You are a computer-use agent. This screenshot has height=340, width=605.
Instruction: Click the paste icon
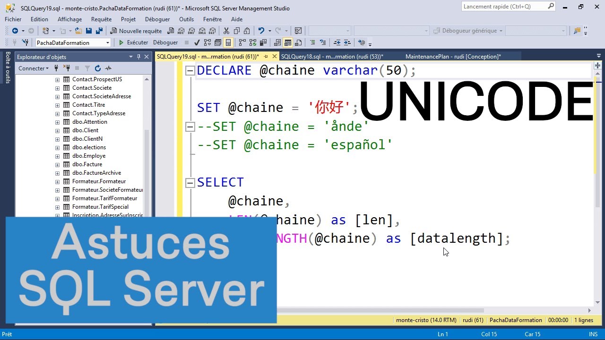click(247, 31)
